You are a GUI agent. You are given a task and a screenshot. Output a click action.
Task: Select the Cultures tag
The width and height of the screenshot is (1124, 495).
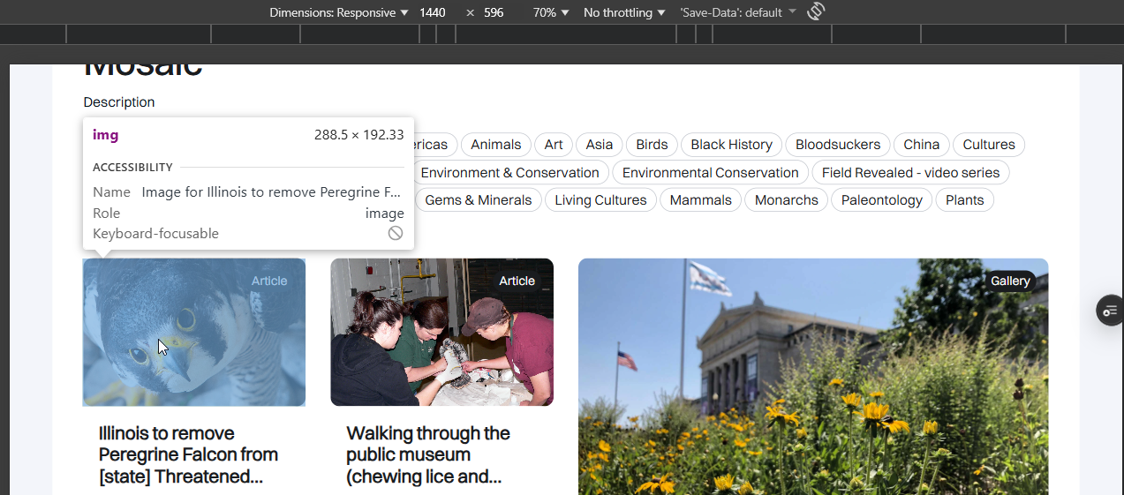[989, 145]
